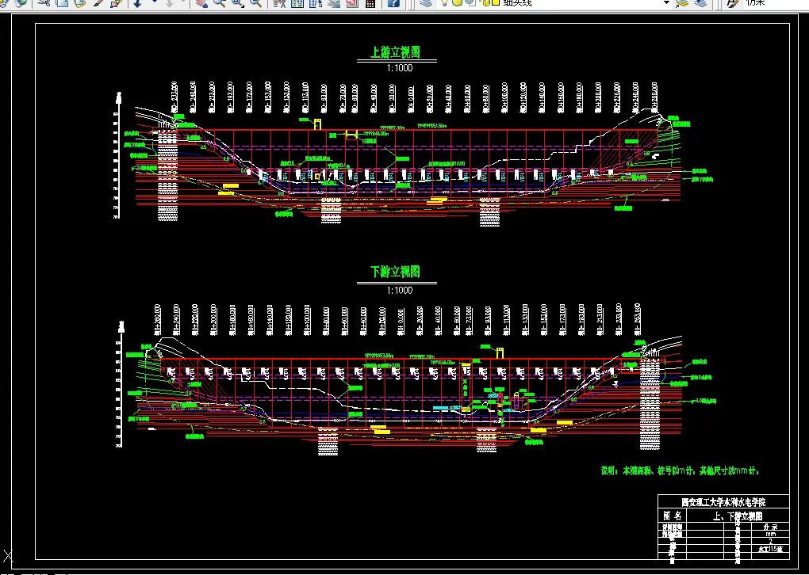Click the Undo arrow icon
809x575 pixels.
tap(138, 3)
